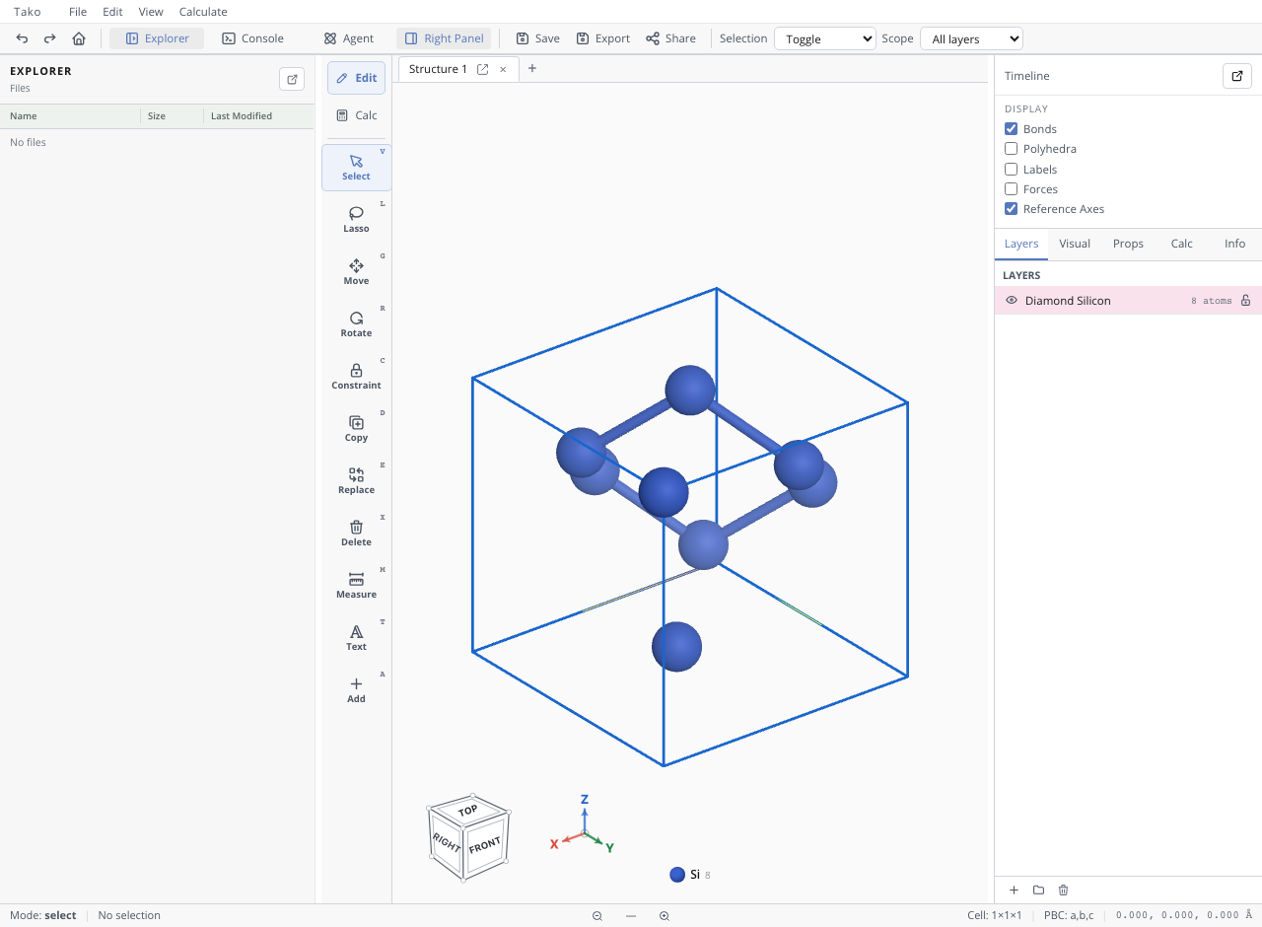
Task: Click the Redo arrow icon
Action: (50, 38)
